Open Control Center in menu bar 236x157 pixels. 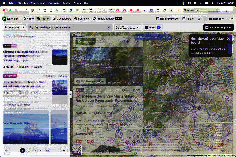coord(213,3)
